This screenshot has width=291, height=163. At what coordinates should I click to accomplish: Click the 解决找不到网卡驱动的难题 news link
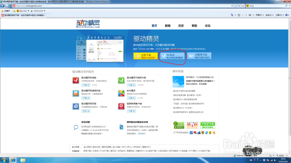tap(184, 91)
